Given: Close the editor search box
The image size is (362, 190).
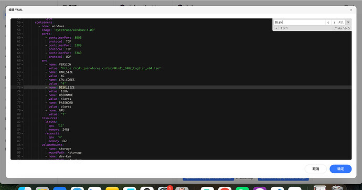Looking at the screenshot, I should pyautogui.click(x=348, y=23).
